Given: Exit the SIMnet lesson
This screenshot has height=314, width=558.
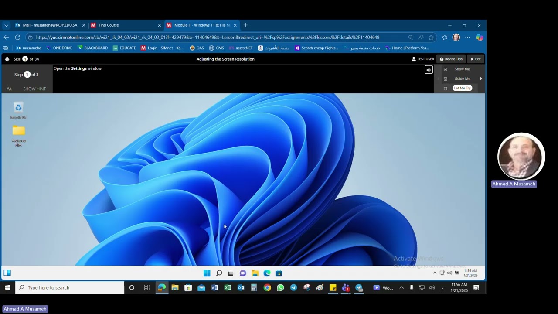Looking at the screenshot, I should pos(476,59).
